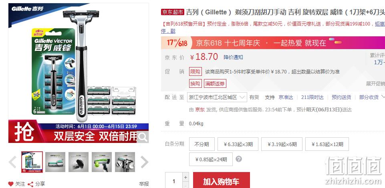Increase quantity with the plus button
Image resolution: width=385 pixels, height=188 pixels.
(x=185, y=177)
